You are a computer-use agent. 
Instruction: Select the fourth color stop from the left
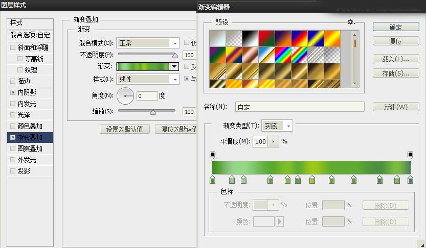point(270,180)
